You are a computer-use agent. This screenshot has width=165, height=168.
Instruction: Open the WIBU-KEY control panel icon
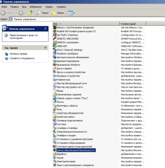point(54,46)
